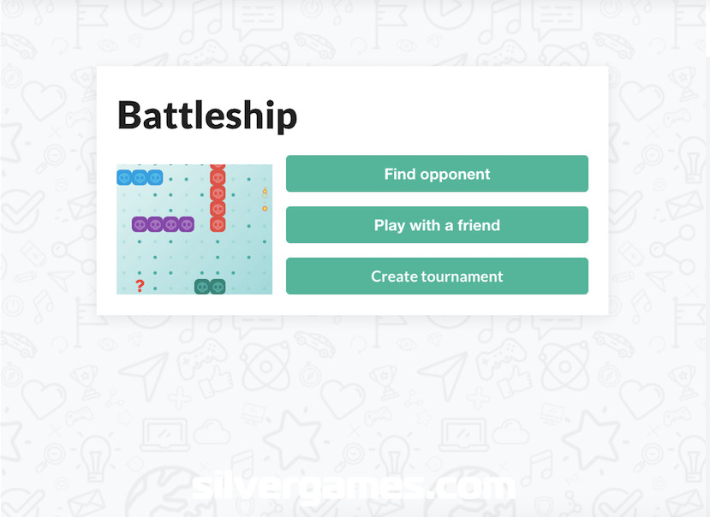Click the middle blue skull tile
The height and width of the screenshot is (517, 710).
point(140,177)
